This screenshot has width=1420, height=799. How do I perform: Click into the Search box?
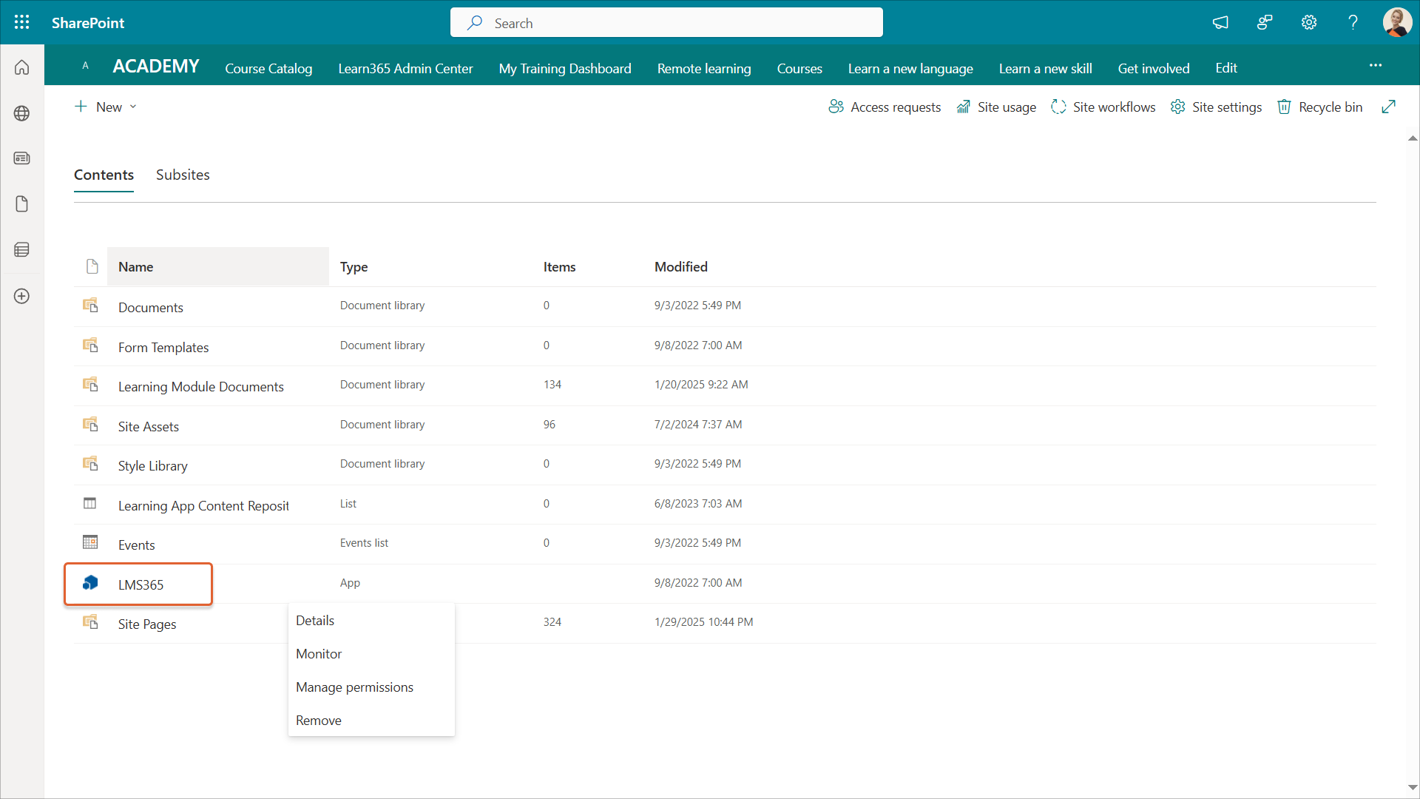point(666,22)
